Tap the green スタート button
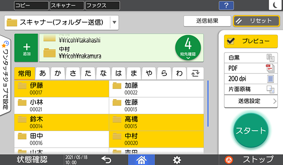 pos(251,130)
